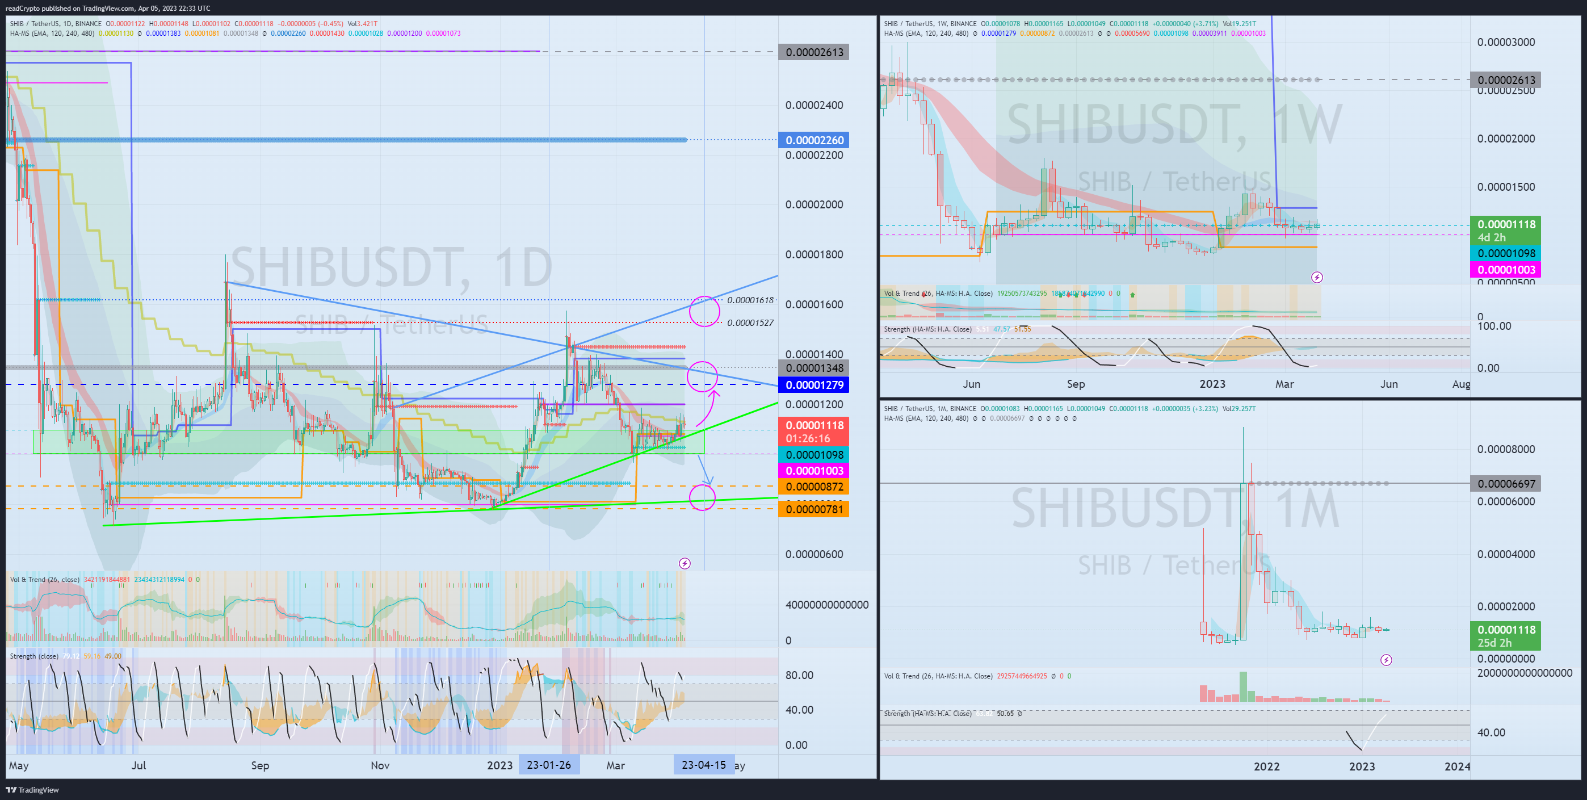Click the gray 0.00006697 label on the monthly chart
The height and width of the screenshot is (800, 1587).
click(1506, 484)
